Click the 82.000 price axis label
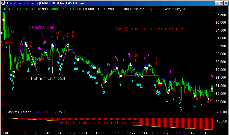The height and width of the screenshot is (135, 229). pyautogui.click(x=221, y=70)
